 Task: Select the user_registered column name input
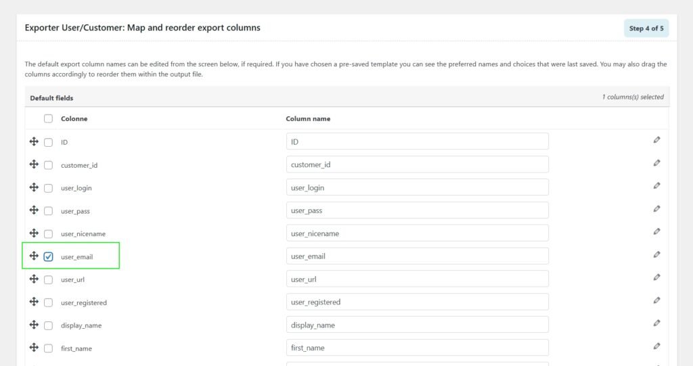(417, 302)
